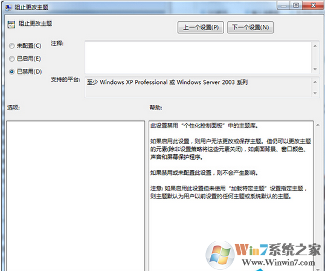Click up arrow of help pane scrollbar
The image size is (325, 271).
tap(318, 125)
